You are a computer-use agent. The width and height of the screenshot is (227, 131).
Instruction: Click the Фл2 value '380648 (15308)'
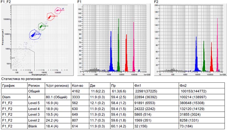[x=192, y=103]
